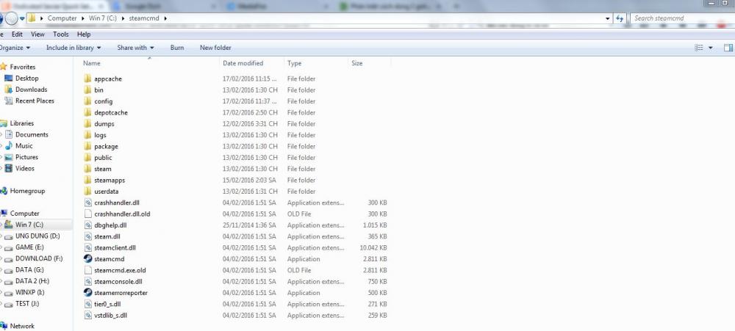Select DOWNLOAD (F:) drive in sidebar
735x331 pixels.
click(x=39, y=258)
